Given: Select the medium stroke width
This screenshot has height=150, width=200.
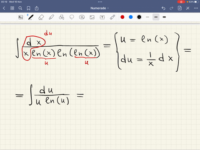Looking at the screenshot, I should click(x=156, y=17).
